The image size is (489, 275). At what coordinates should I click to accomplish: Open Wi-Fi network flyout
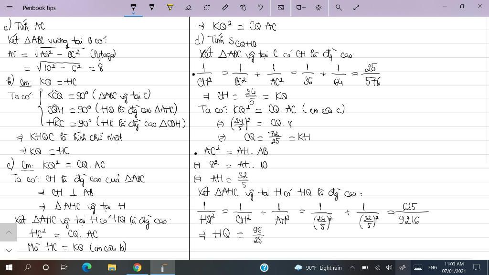(377, 267)
